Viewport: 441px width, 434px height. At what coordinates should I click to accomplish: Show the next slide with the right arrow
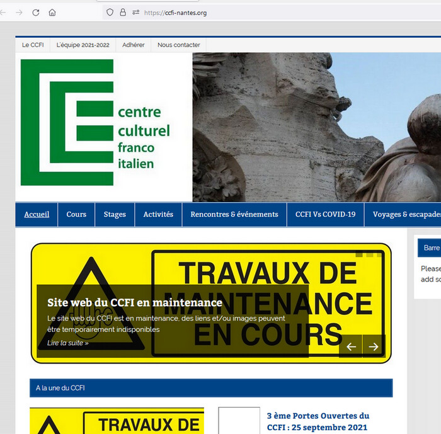click(x=374, y=346)
